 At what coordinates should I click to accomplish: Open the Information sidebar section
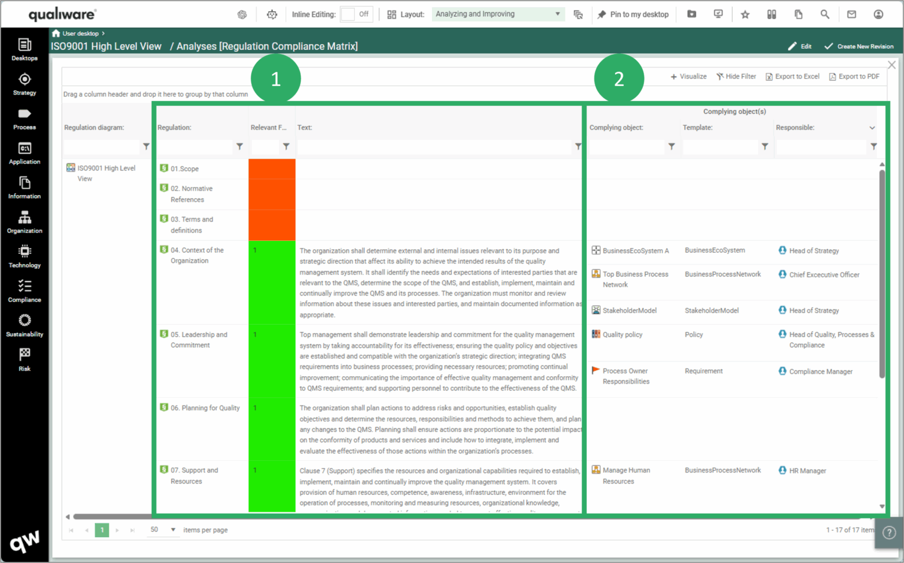click(24, 188)
